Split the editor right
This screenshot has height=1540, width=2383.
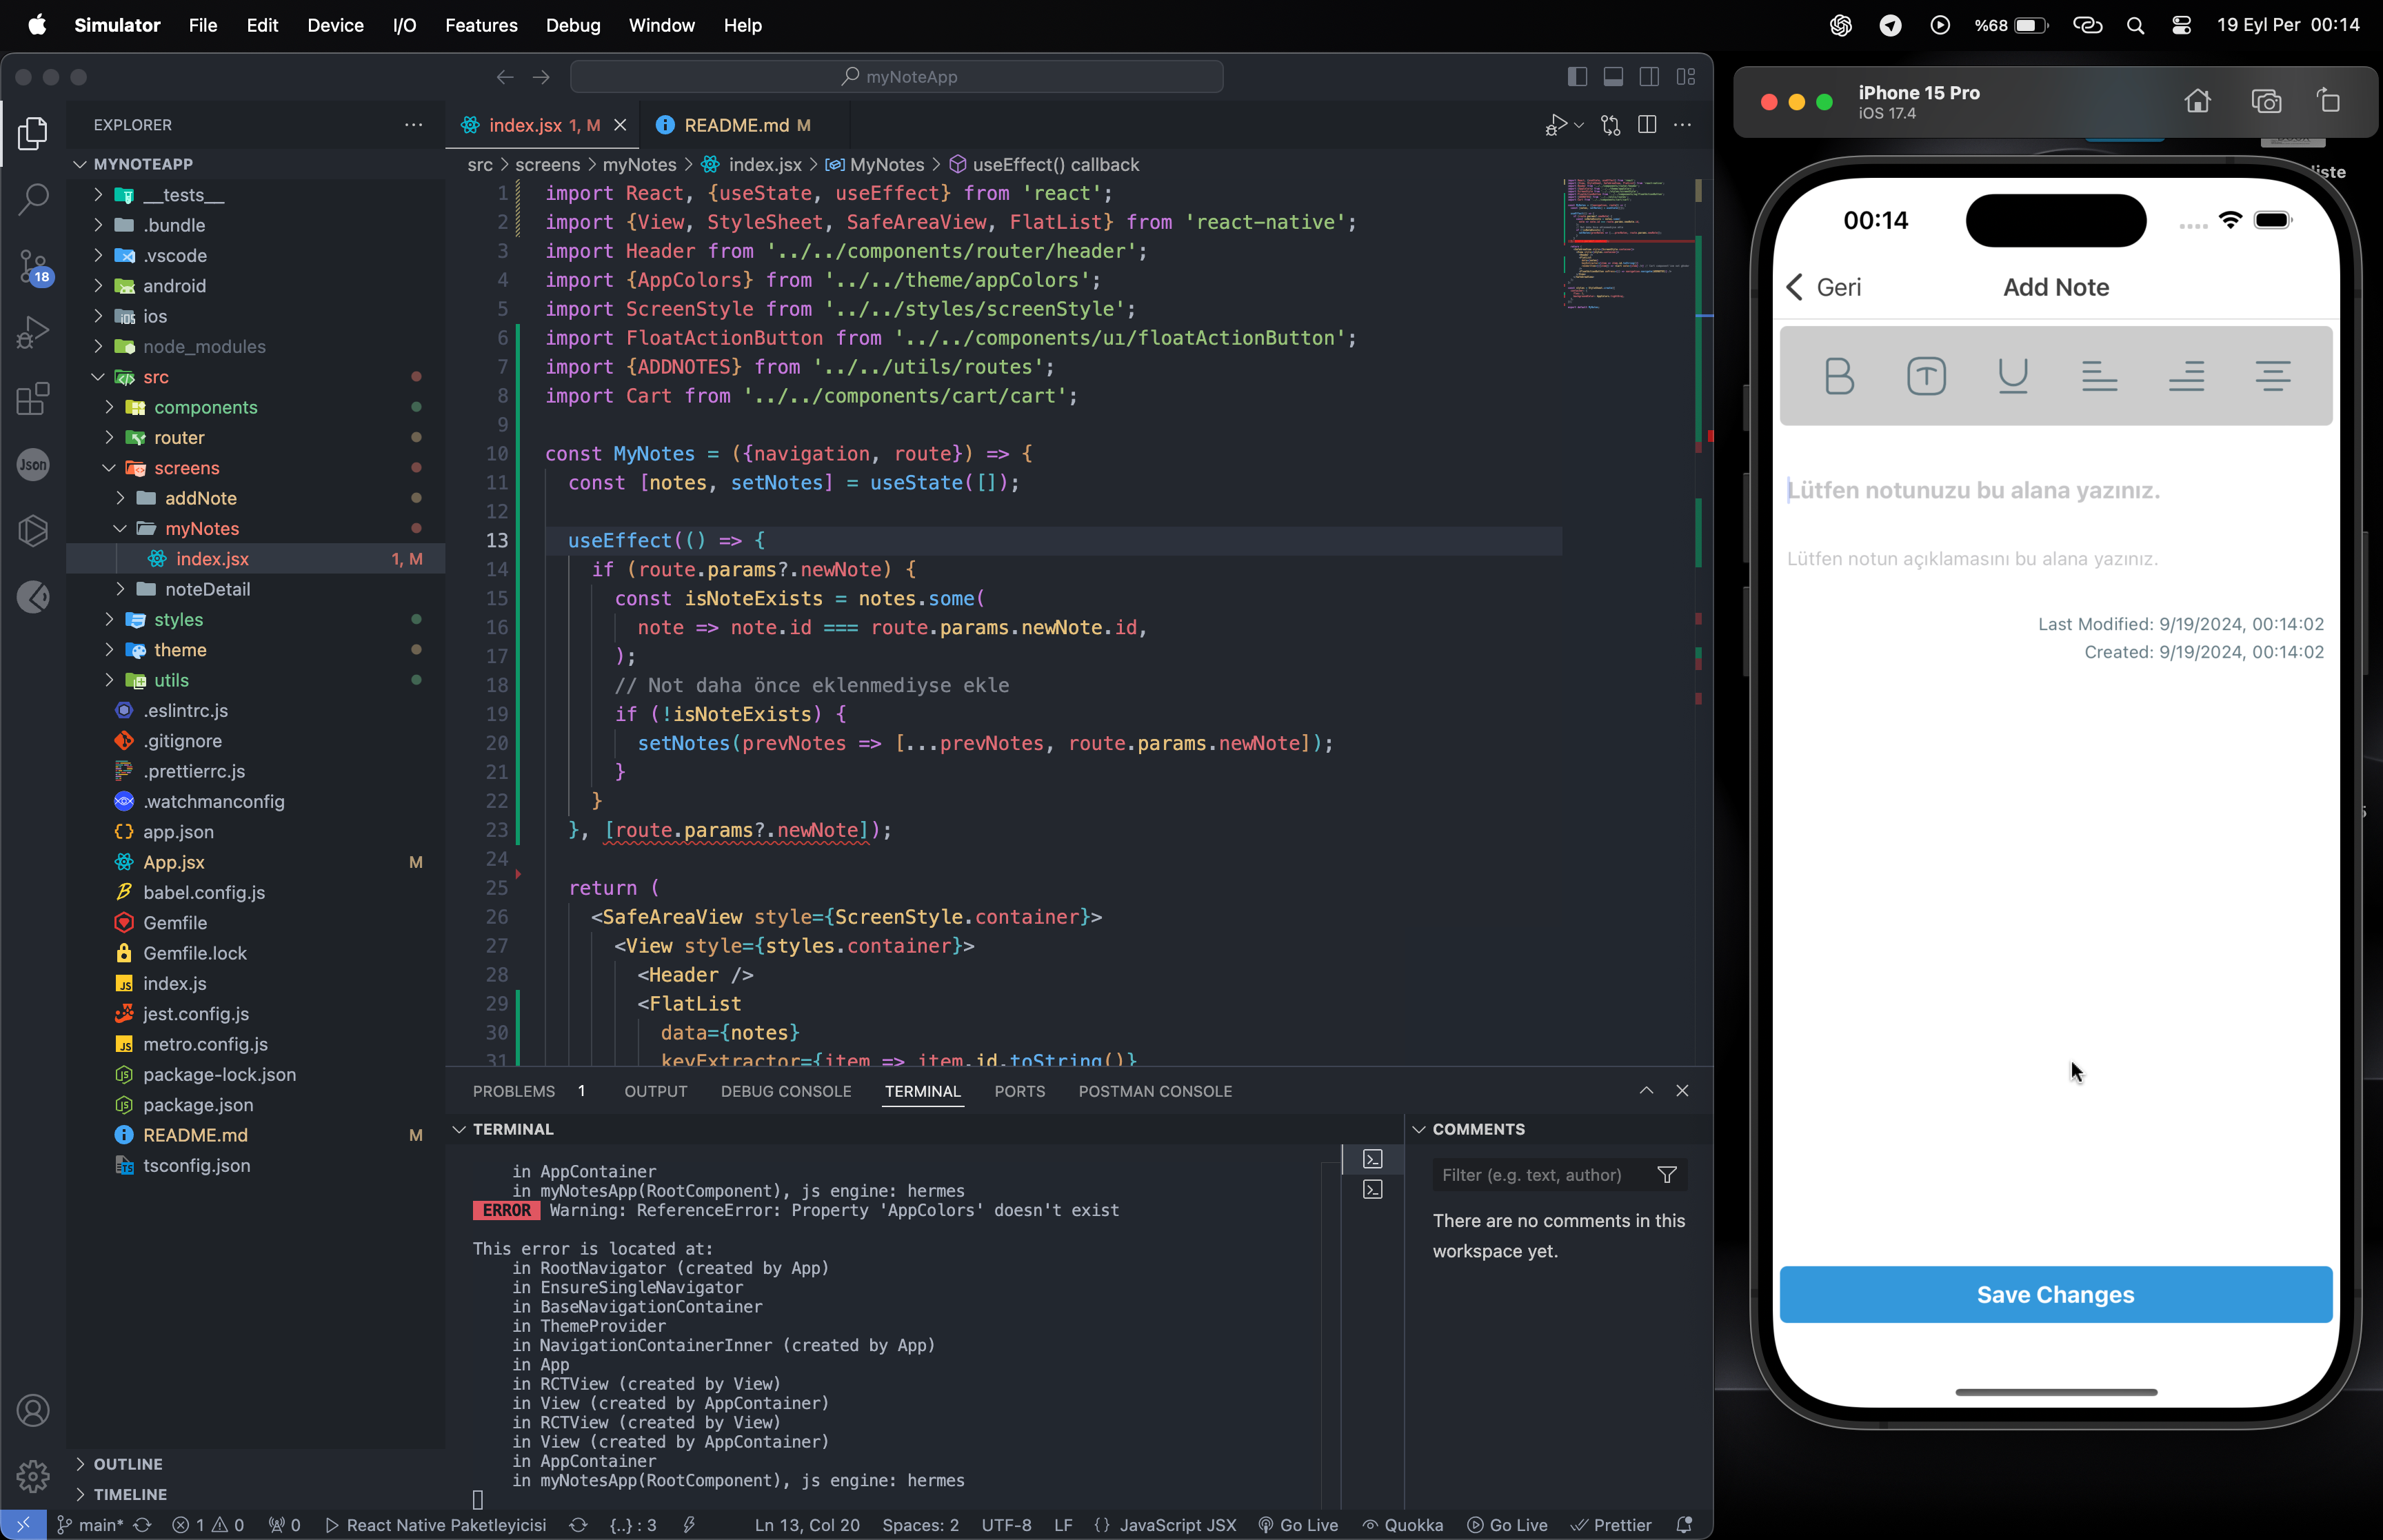(1647, 125)
